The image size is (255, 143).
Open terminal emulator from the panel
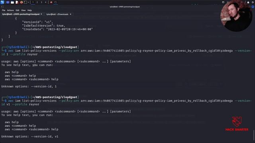pos(25,2)
